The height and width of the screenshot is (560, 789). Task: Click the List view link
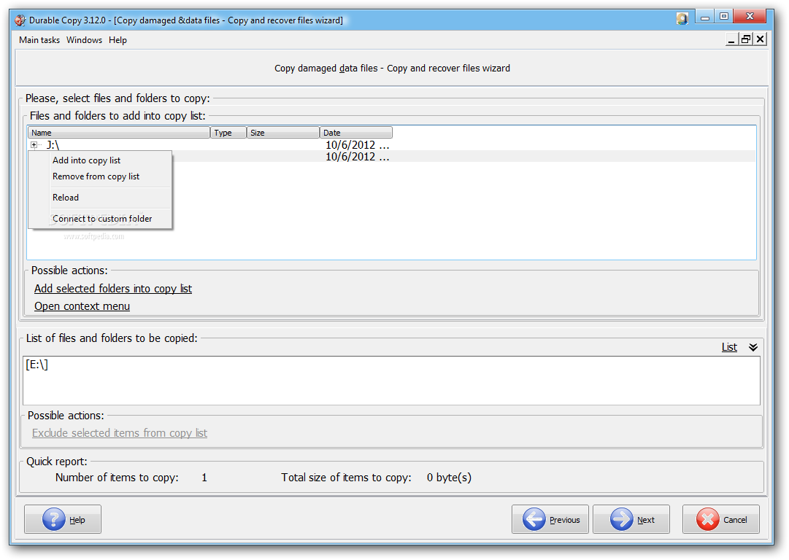point(729,347)
